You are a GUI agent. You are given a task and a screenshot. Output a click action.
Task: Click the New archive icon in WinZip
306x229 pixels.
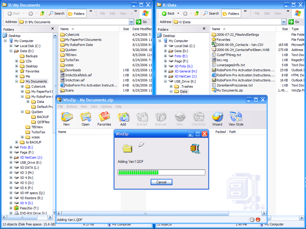coord(66,118)
